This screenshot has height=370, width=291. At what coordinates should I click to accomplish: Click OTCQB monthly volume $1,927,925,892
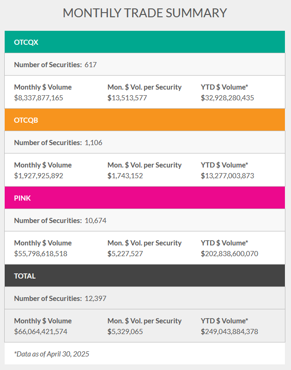38,176
